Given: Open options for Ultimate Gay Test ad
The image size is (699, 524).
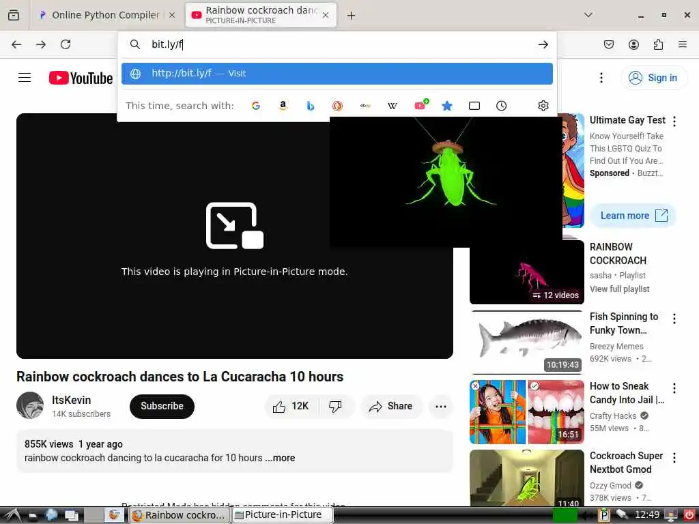Looking at the screenshot, I should point(674,121).
